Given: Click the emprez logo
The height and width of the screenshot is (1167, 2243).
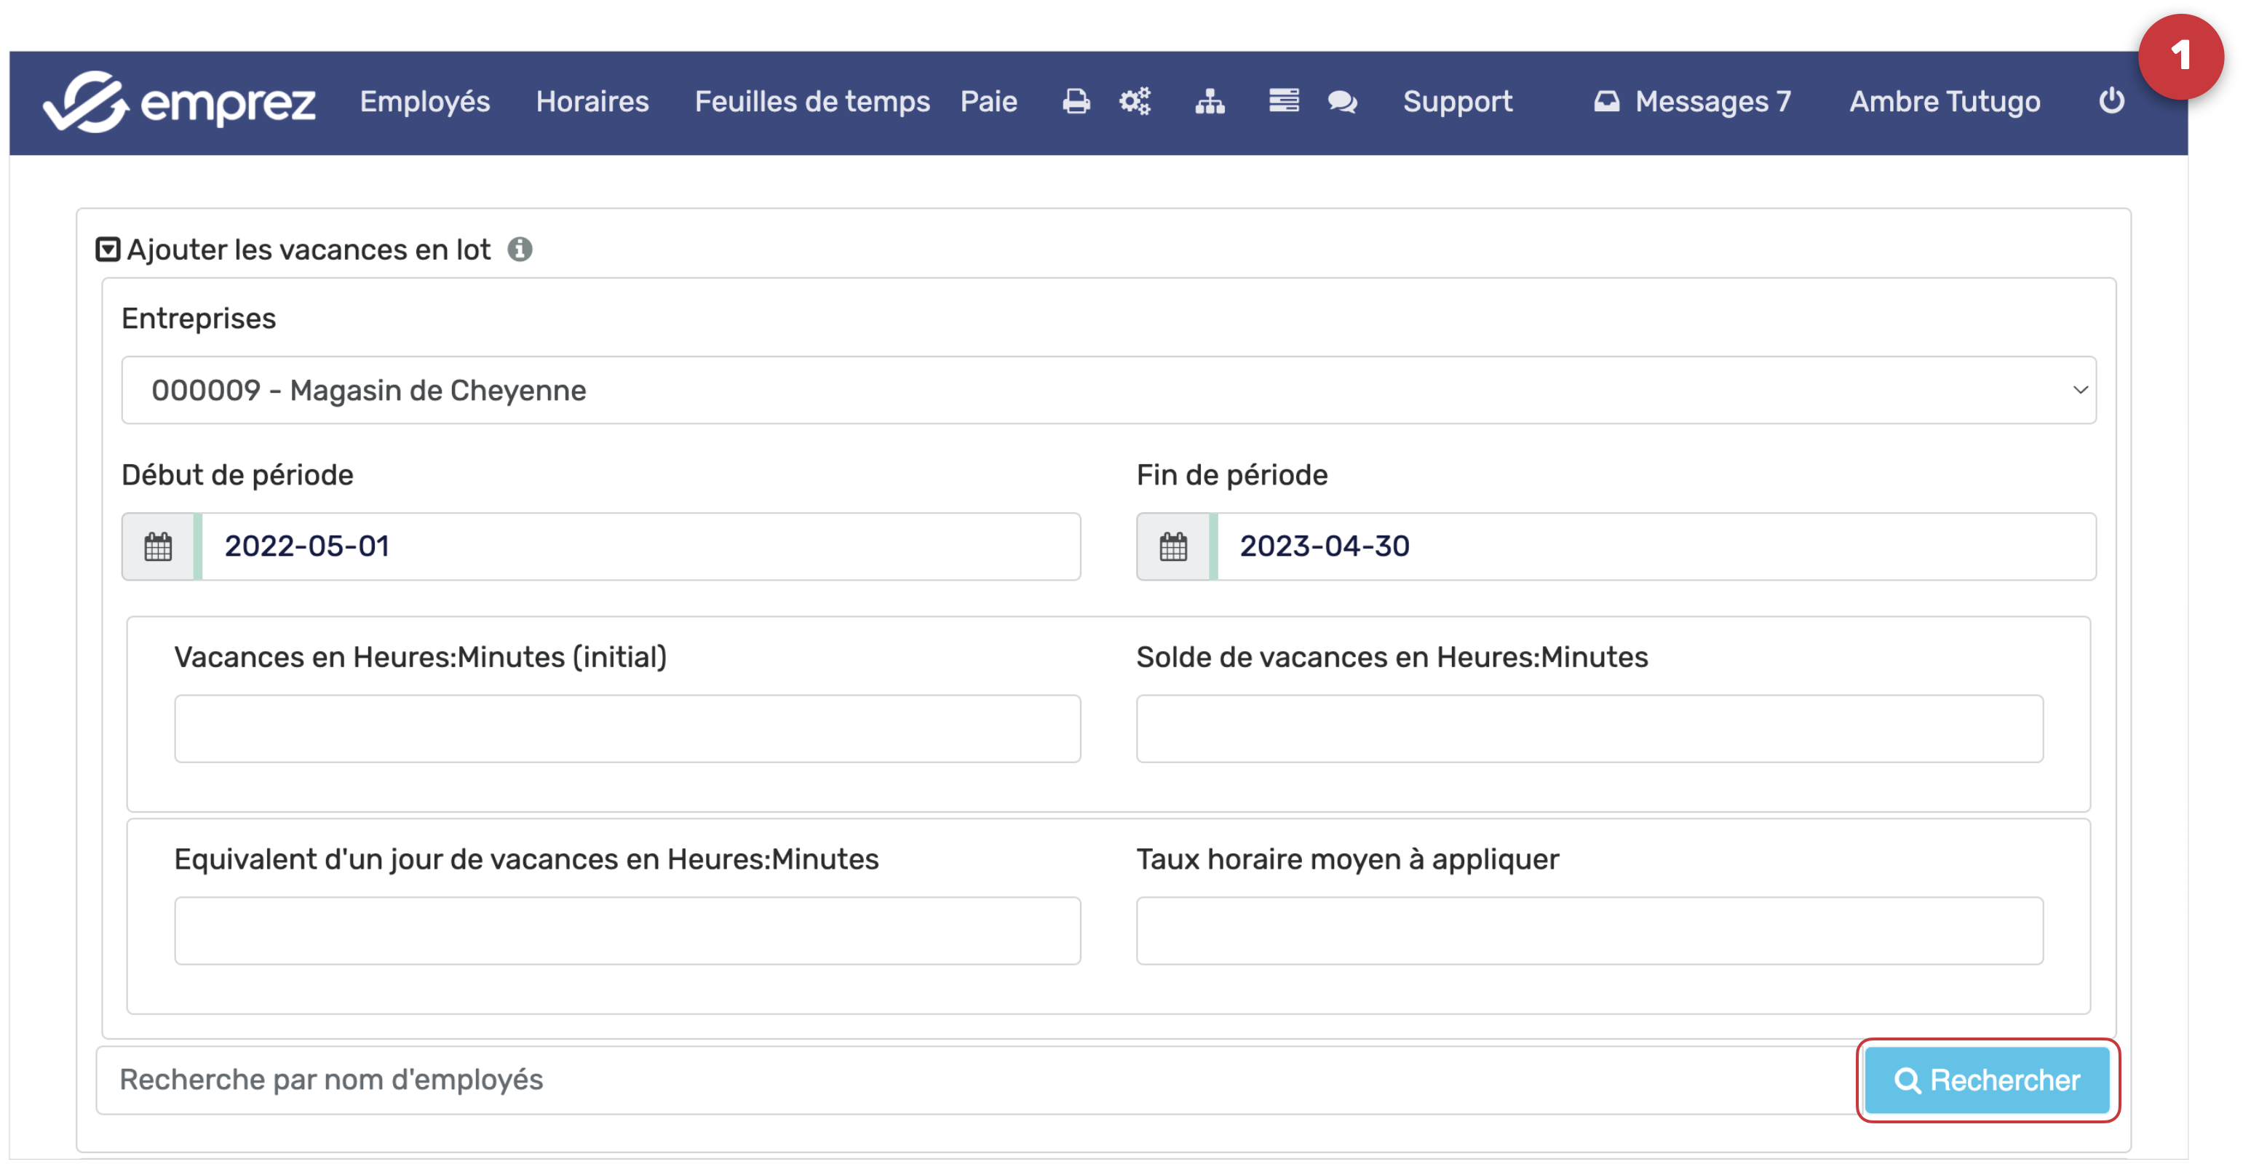Looking at the screenshot, I should coord(178,103).
